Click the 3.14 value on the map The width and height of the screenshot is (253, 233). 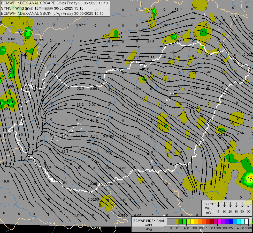pos(224,135)
